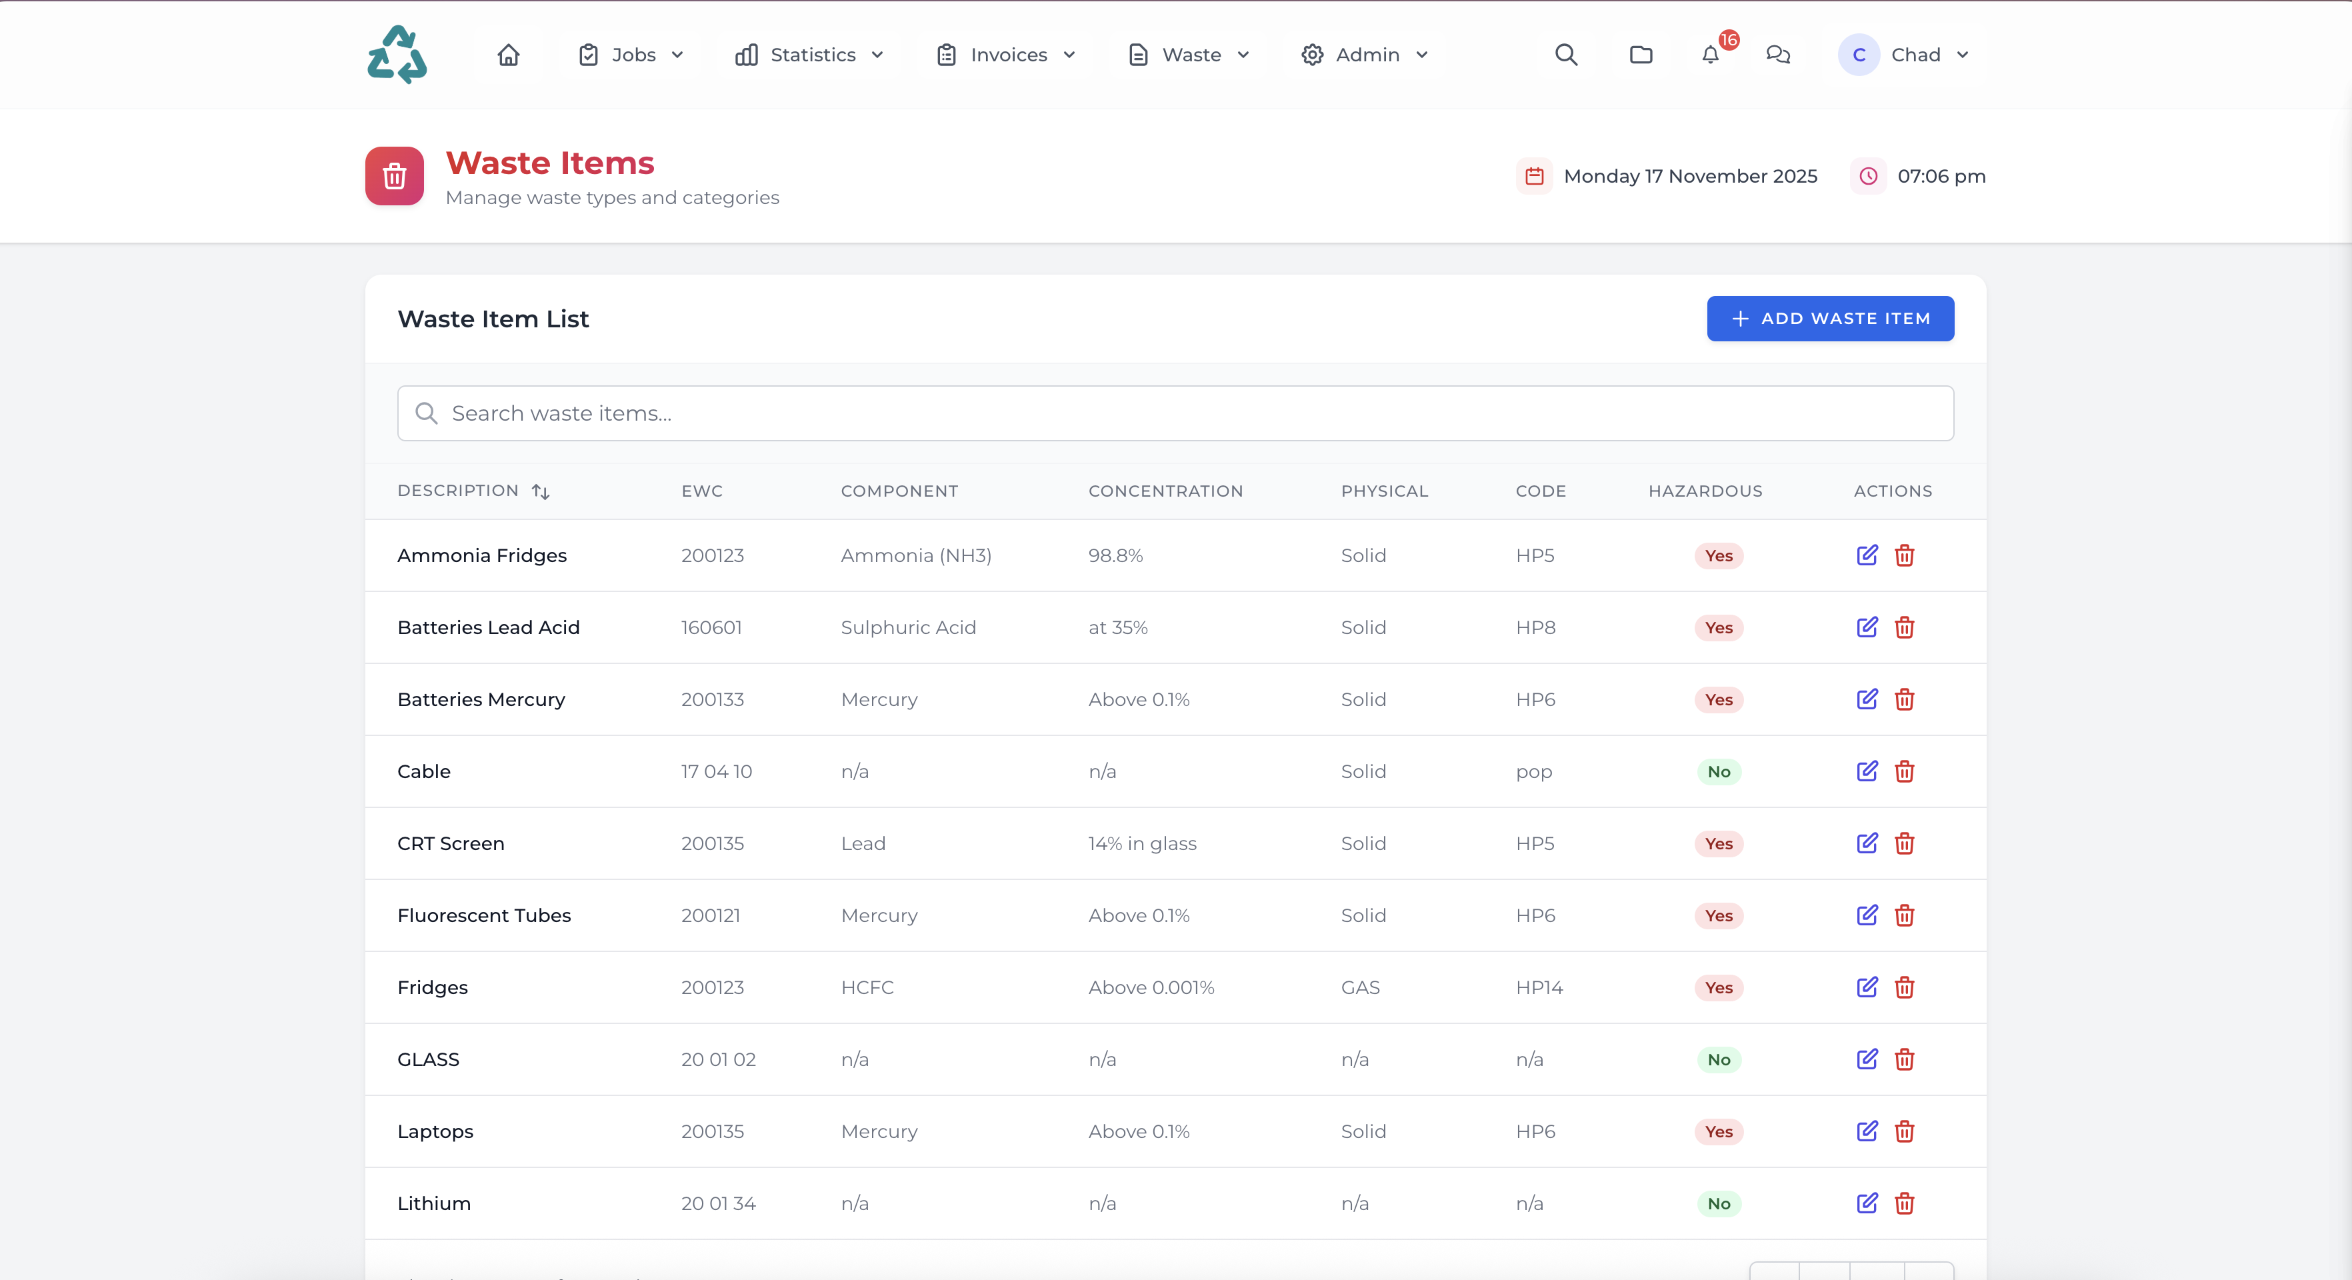Screen dimensions: 2352x1280
Task: Delete the Fridges waste item
Action: pyautogui.click(x=1904, y=987)
